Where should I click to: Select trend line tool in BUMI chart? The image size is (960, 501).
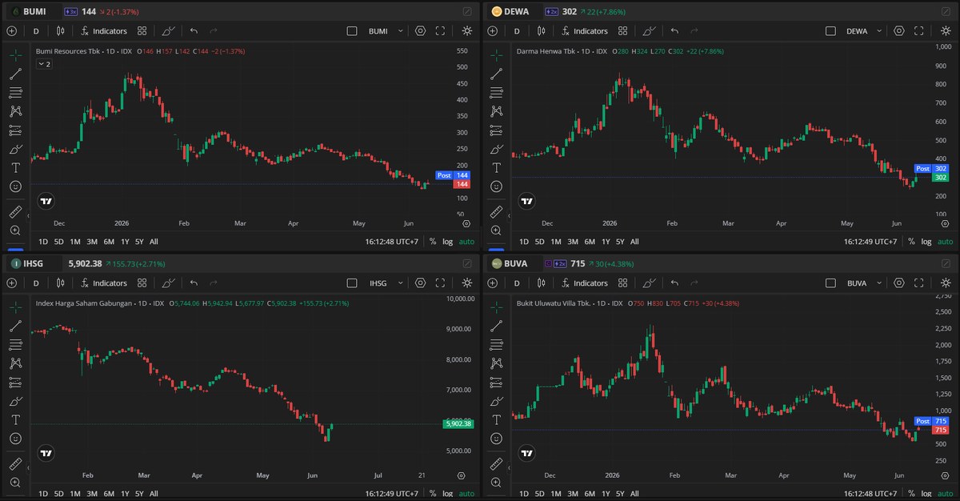click(16, 74)
